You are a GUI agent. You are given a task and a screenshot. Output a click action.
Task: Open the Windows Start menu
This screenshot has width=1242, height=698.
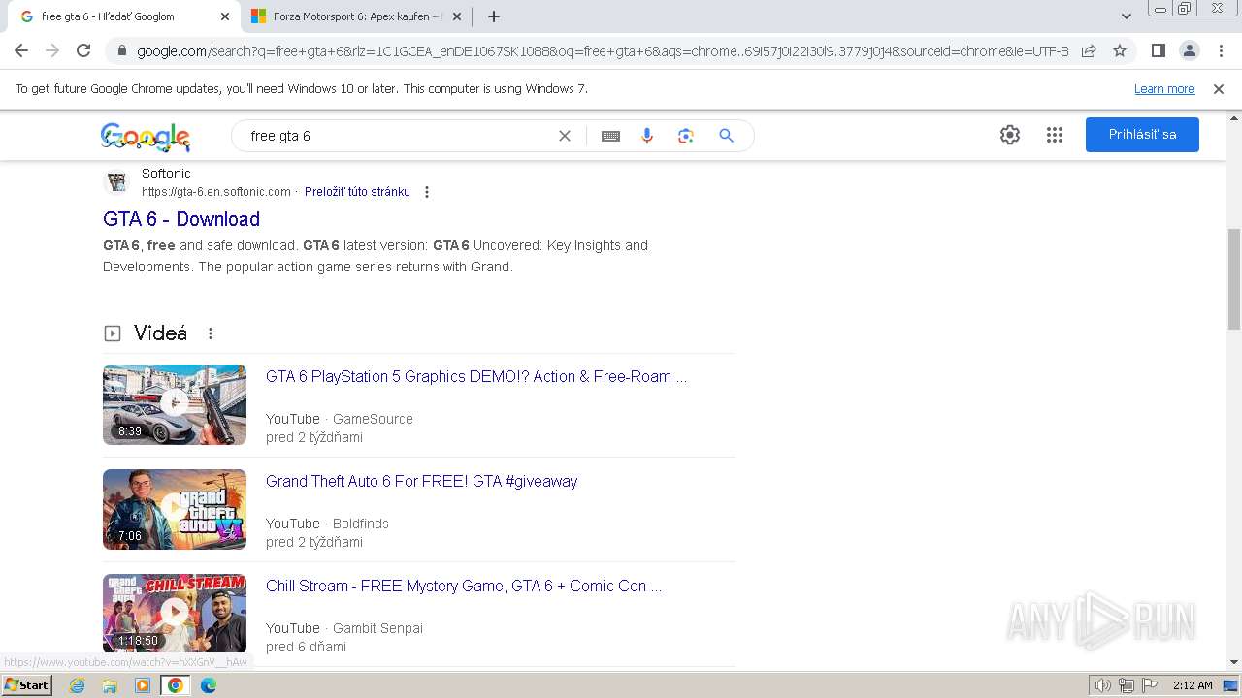pos(27,685)
